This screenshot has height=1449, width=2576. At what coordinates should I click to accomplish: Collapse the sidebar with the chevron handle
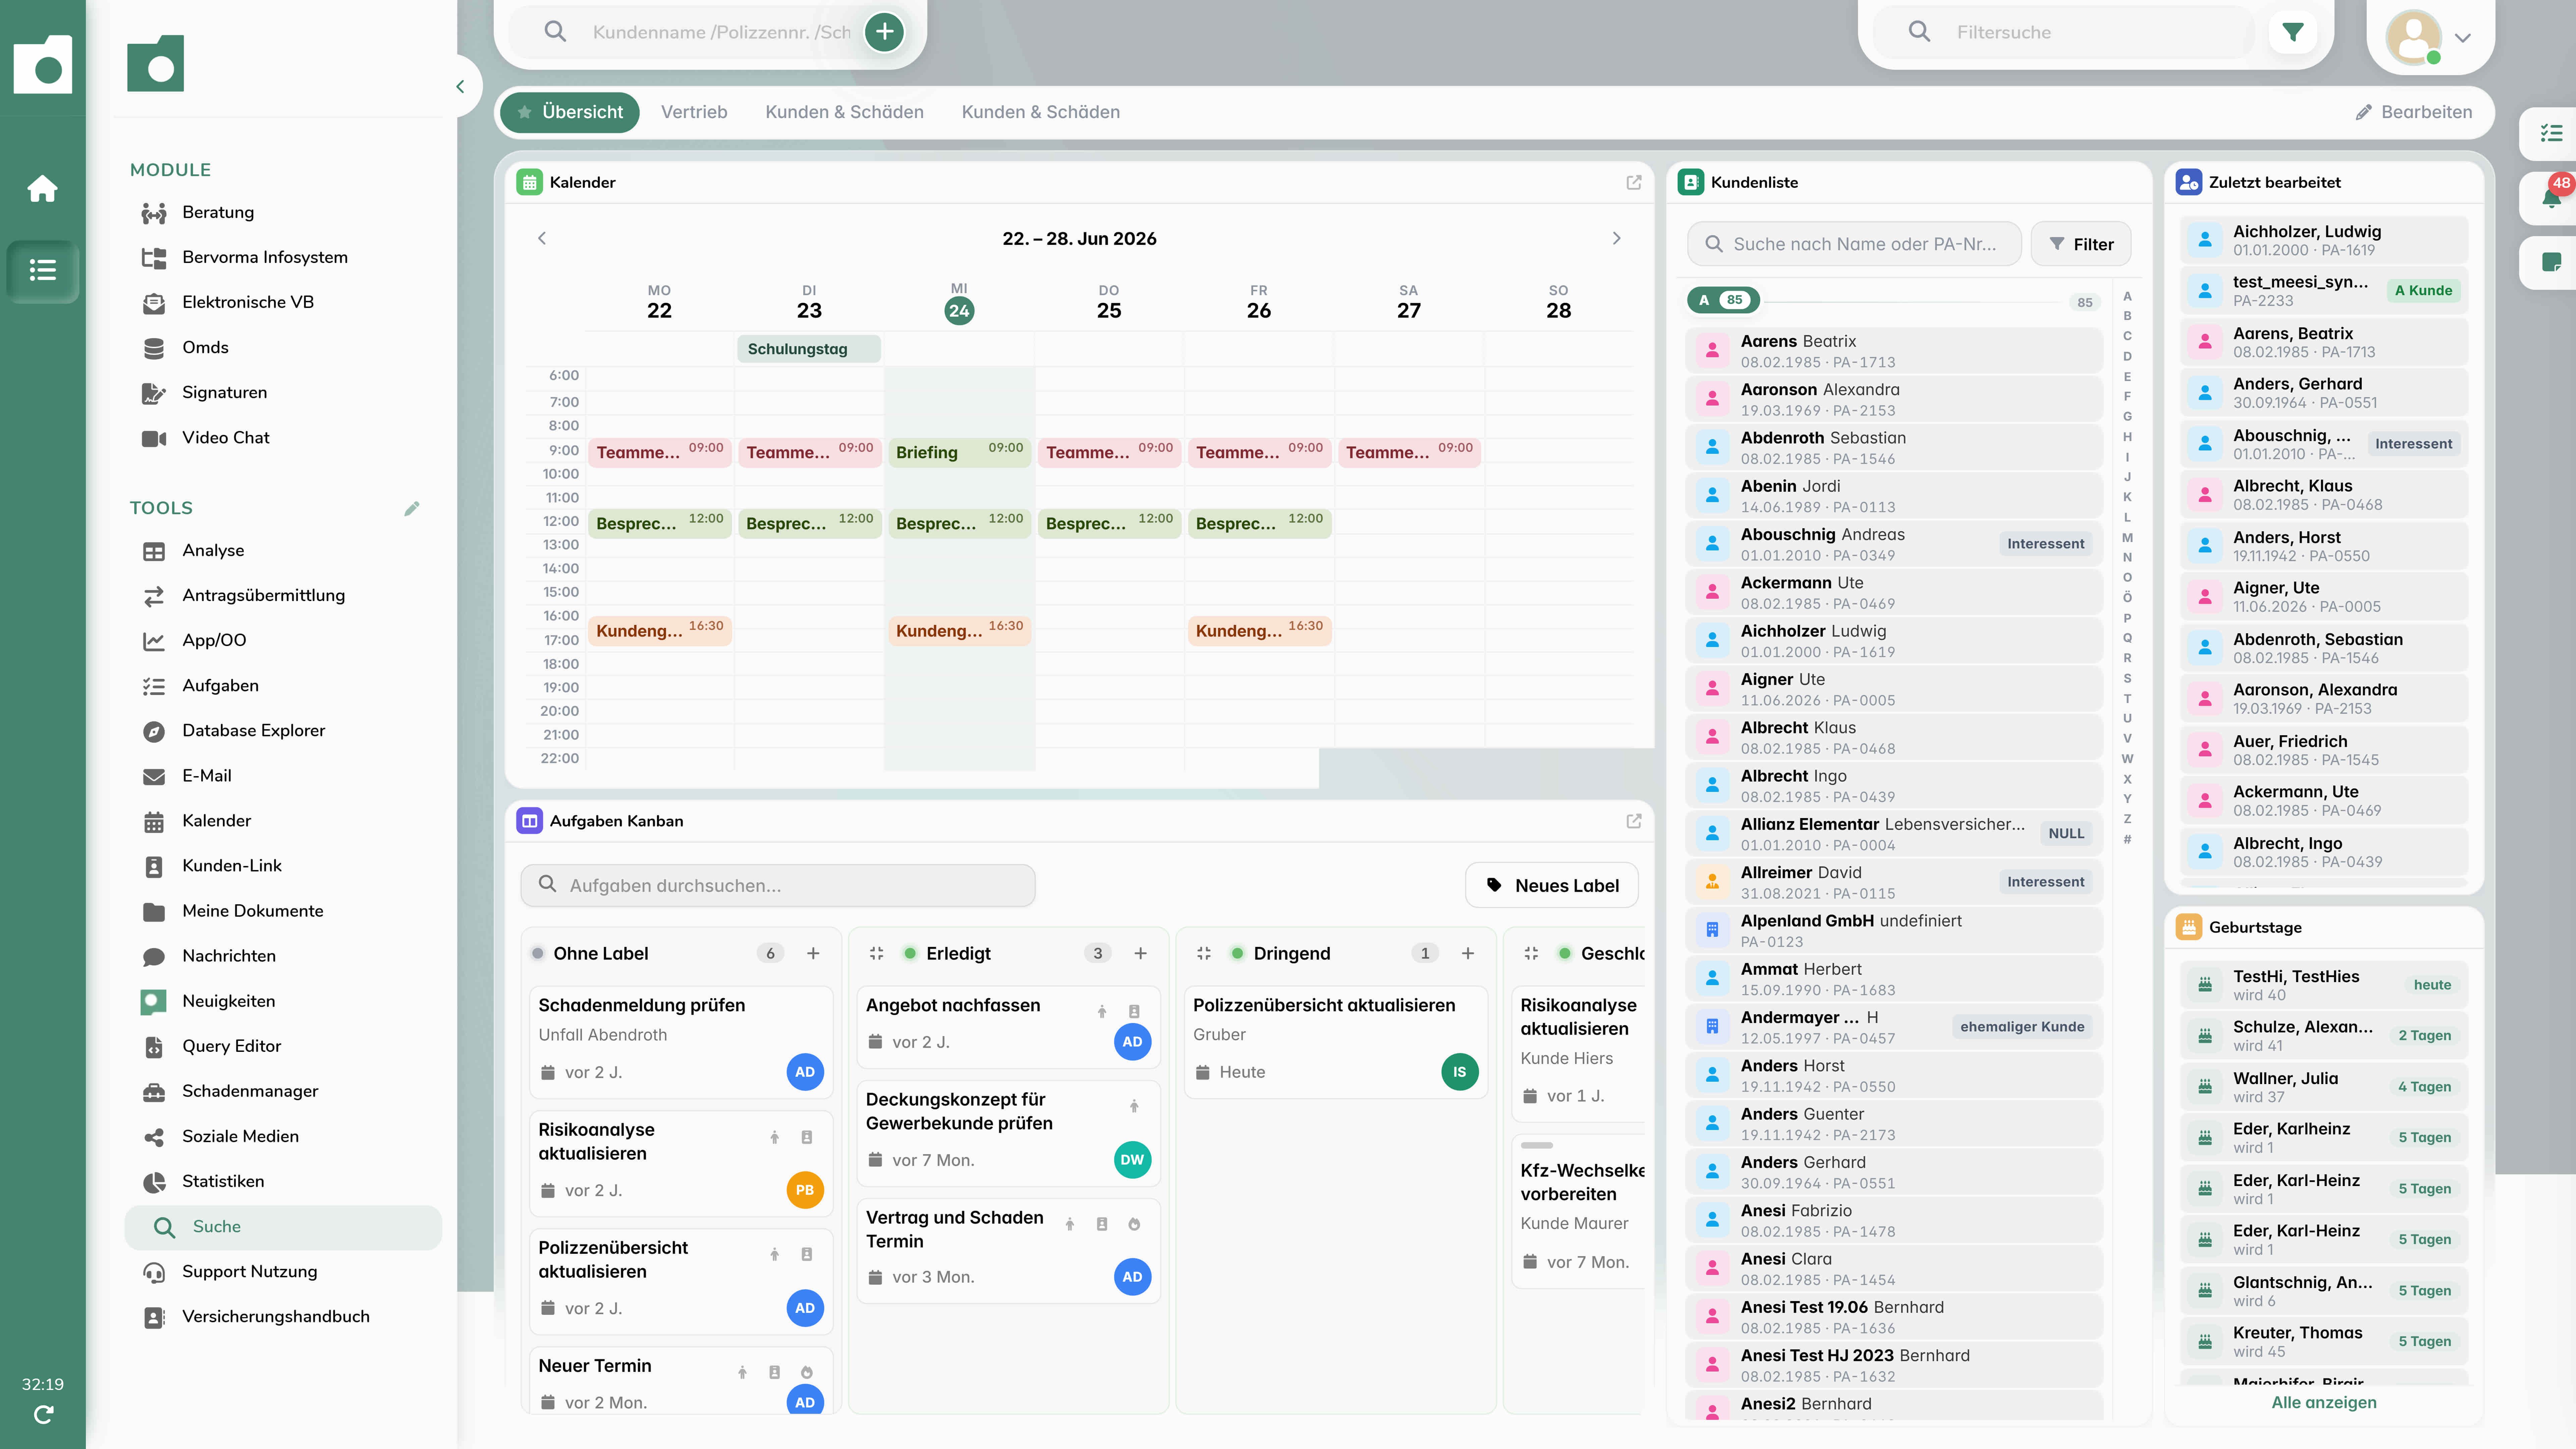click(x=460, y=87)
